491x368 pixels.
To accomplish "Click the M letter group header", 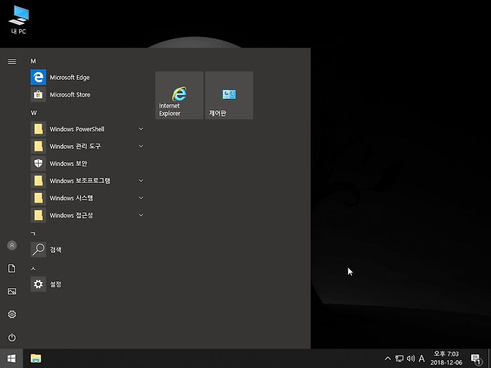I will [x=33, y=61].
